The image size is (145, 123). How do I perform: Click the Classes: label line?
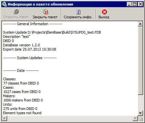[9, 79]
